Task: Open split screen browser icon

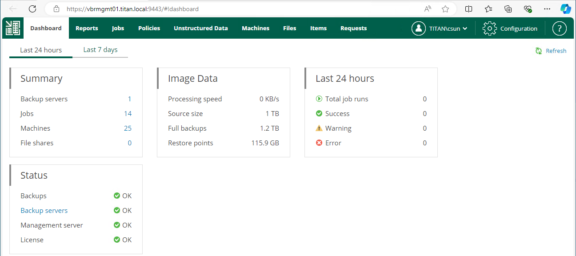Action: click(x=469, y=9)
